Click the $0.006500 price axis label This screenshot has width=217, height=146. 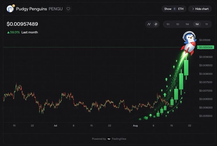(206, 99)
